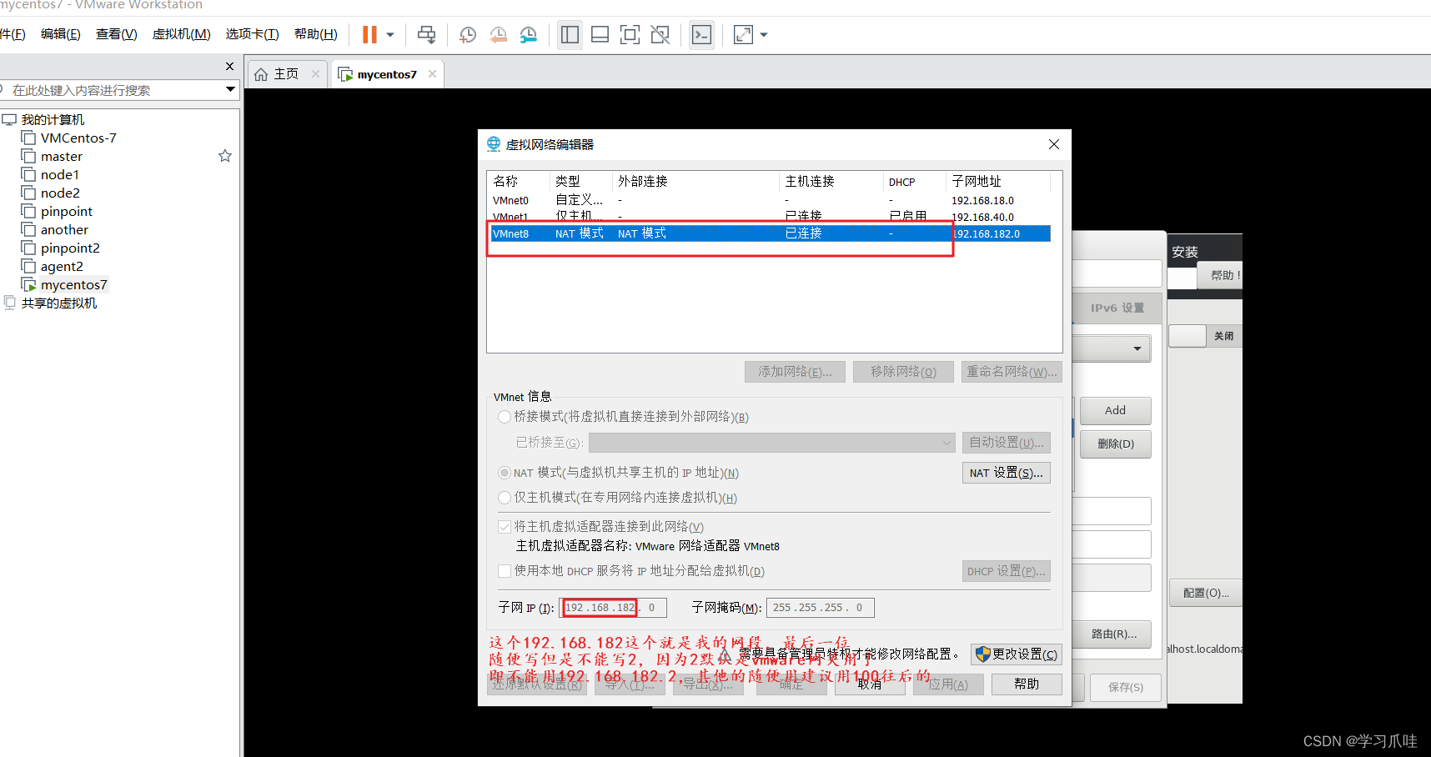Screen dimensions: 1431x757
Task: Select another virtual machine
Action: point(64,230)
